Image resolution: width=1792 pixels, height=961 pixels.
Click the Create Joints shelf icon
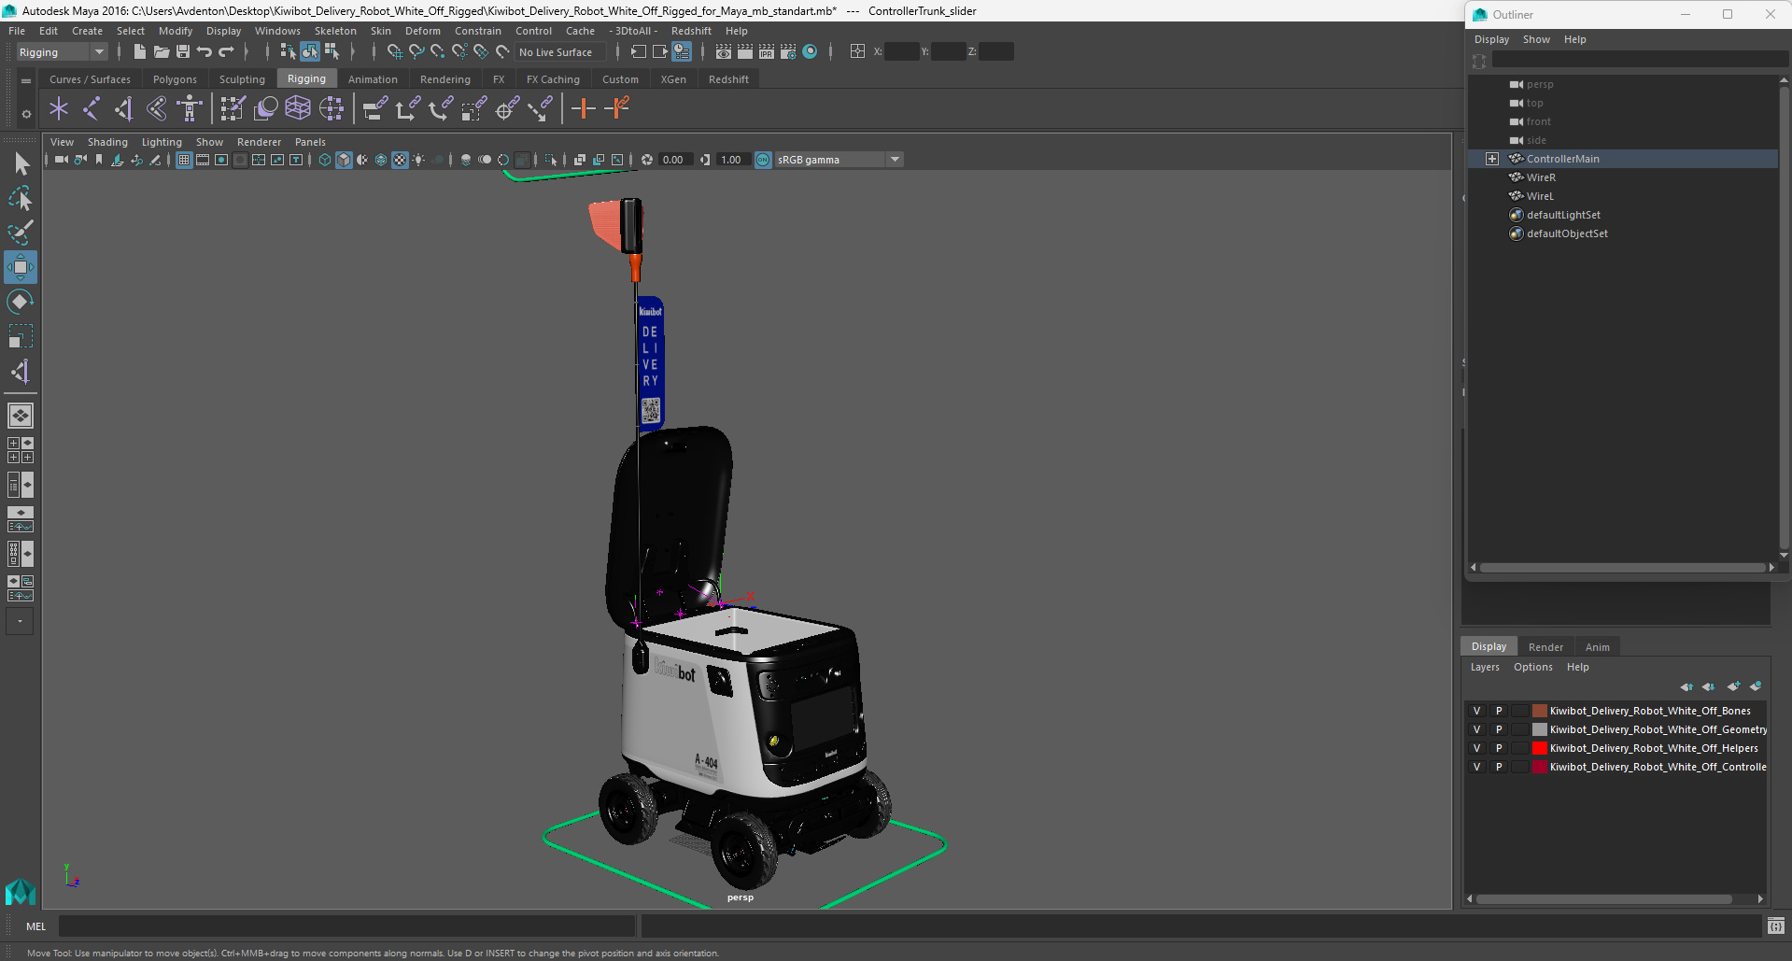click(x=92, y=109)
